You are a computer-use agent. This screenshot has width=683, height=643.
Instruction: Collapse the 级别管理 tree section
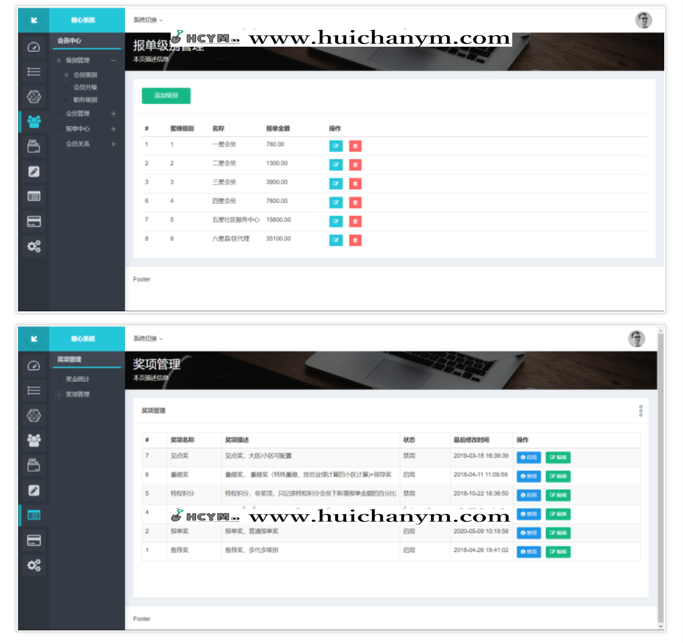[x=113, y=60]
